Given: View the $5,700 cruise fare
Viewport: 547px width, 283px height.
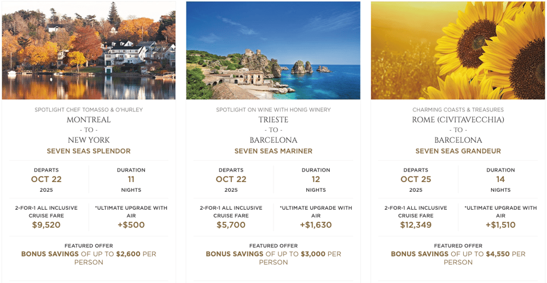Looking at the screenshot, I should coord(231,225).
